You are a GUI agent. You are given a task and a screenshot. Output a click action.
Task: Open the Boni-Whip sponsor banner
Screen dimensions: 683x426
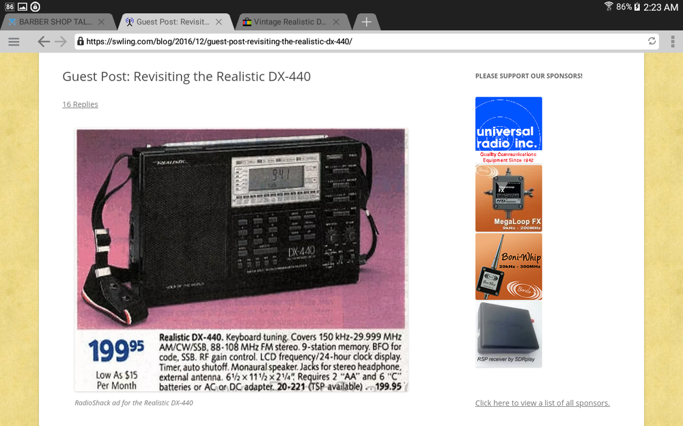coord(509,267)
